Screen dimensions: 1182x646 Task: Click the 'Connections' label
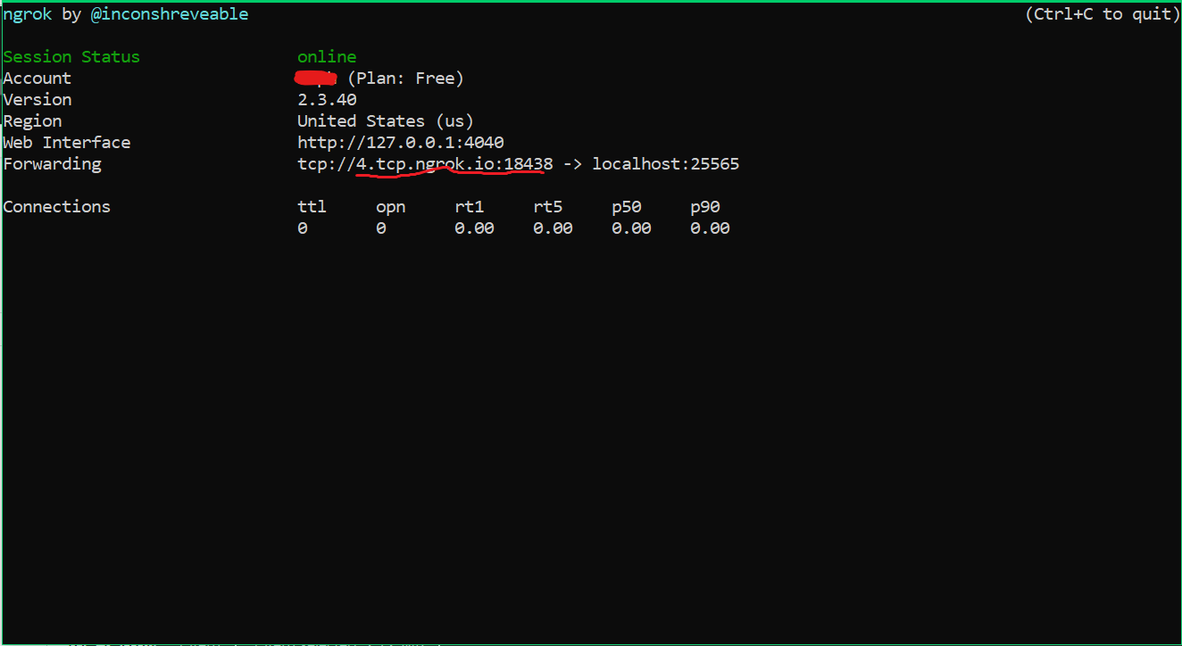click(x=57, y=207)
